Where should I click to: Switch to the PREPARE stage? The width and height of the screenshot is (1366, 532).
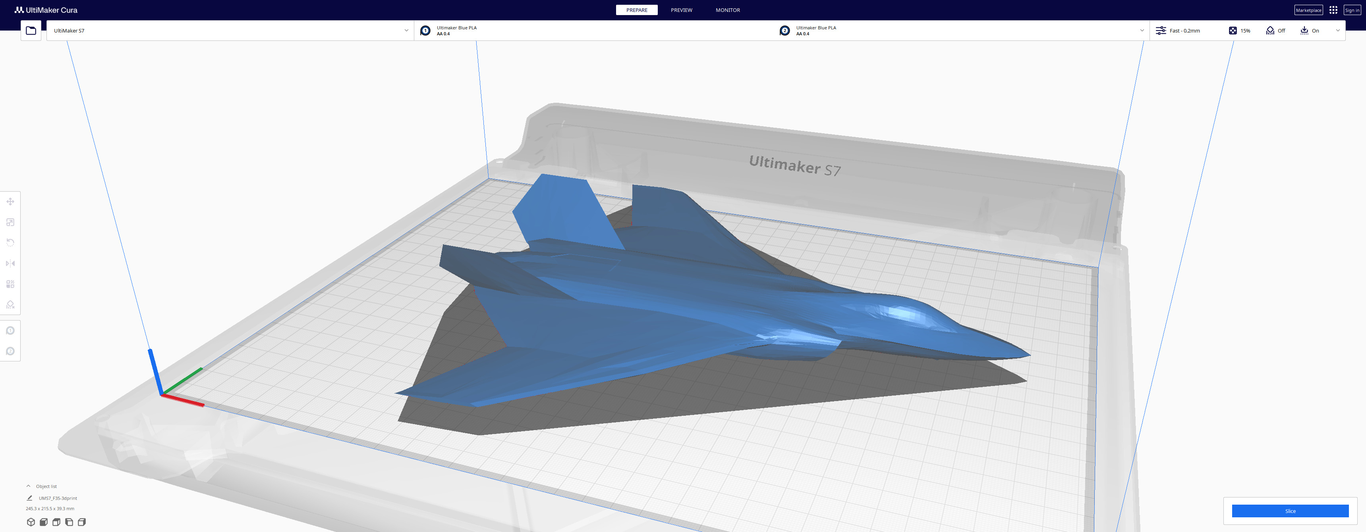(x=637, y=10)
